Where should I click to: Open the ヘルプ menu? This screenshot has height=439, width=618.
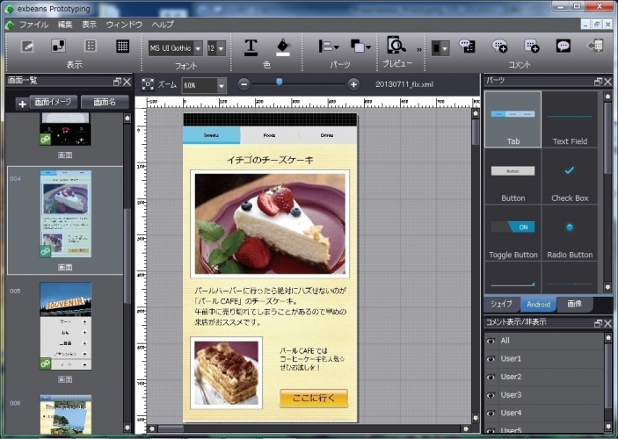(x=163, y=25)
